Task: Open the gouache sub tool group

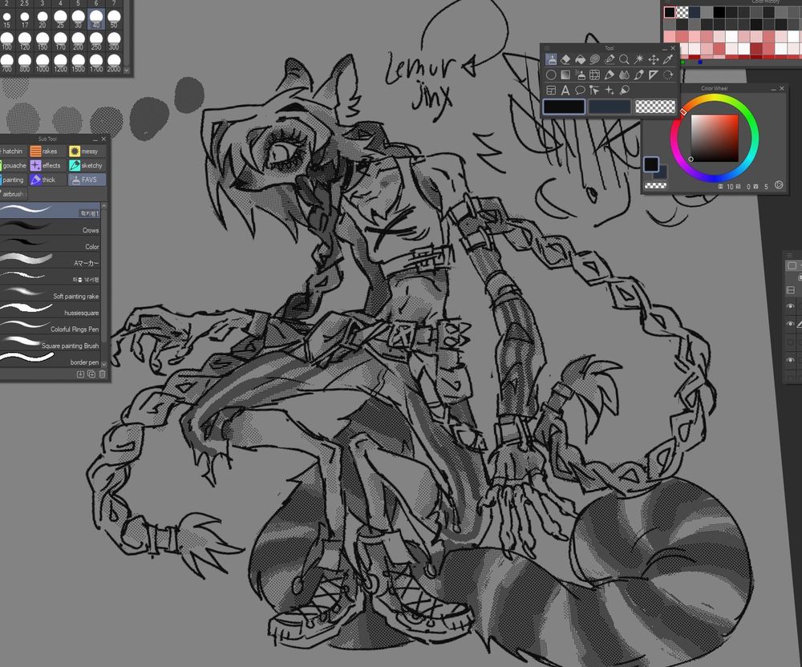Action: click(x=14, y=165)
